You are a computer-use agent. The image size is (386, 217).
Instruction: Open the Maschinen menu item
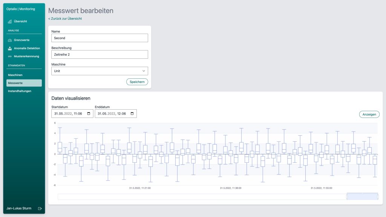click(x=15, y=75)
